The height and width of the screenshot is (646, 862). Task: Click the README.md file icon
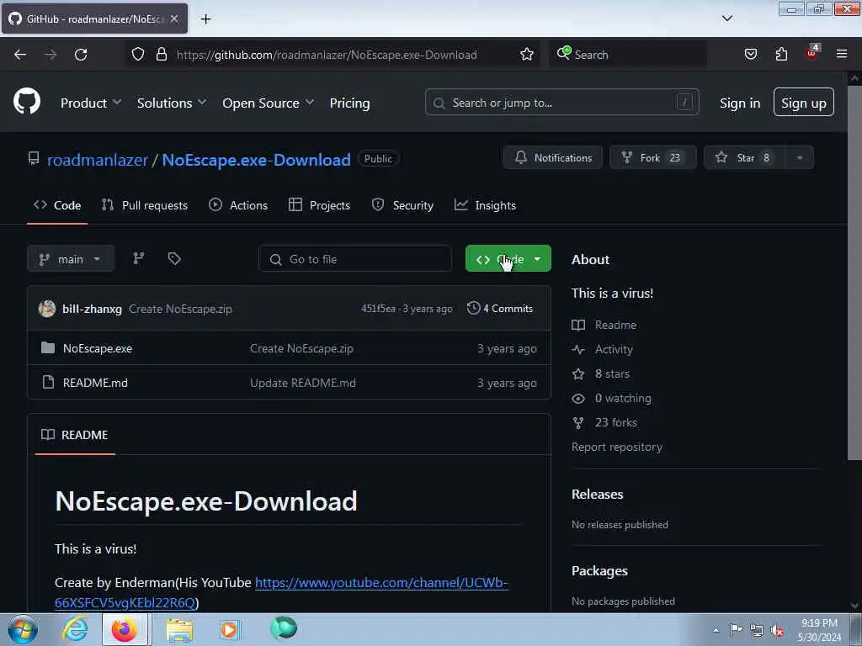point(48,383)
